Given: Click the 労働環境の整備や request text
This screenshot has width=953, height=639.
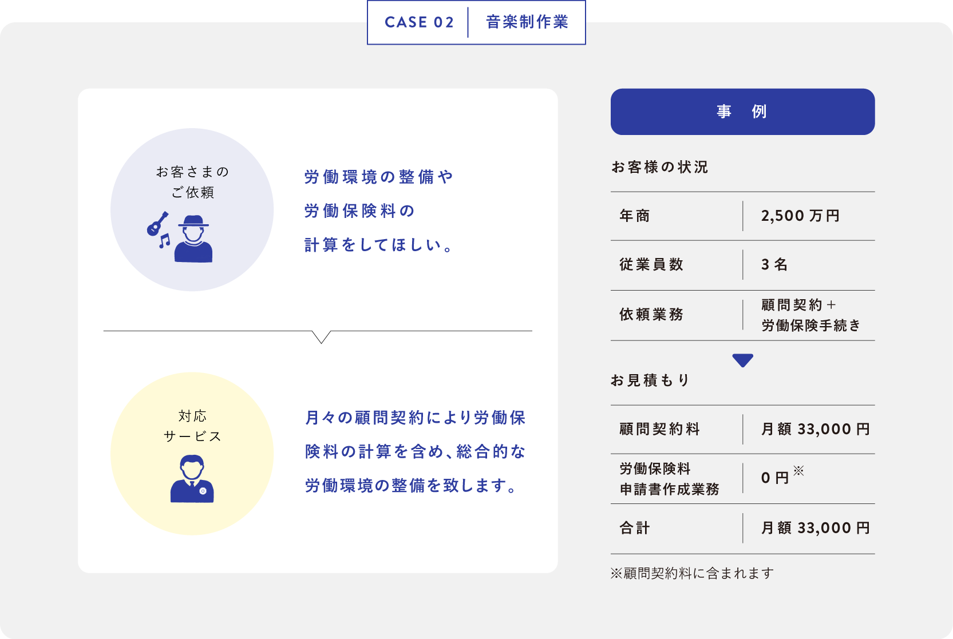Looking at the screenshot, I should (378, 177).
